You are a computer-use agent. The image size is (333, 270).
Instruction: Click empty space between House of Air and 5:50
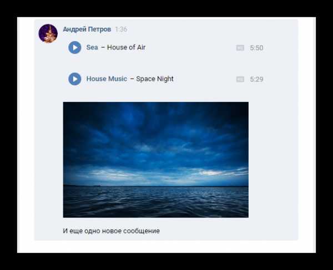tap(191, 48)
